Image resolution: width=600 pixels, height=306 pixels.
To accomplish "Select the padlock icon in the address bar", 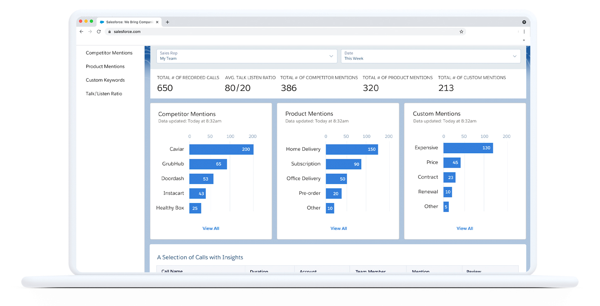I will click(109, 32).
